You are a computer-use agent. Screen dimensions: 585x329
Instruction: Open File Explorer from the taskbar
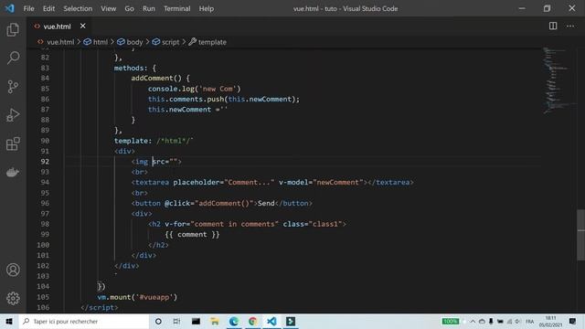click(x=215, y=321)
